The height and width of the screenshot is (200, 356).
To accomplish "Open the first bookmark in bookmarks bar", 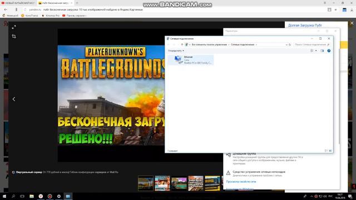I will (11, 16).
